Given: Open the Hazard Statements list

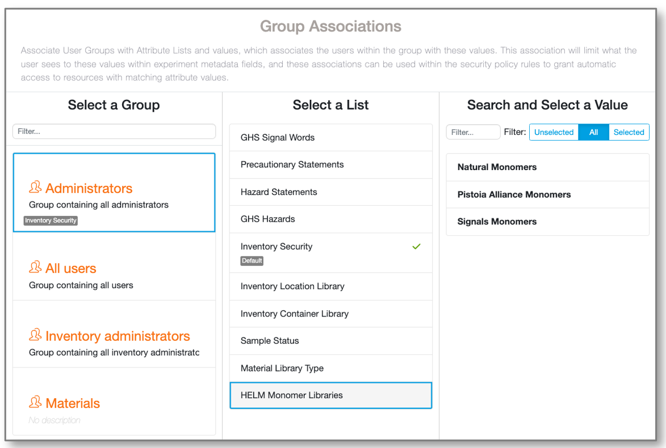Looking at the screenshot, I should click(331, 192).
